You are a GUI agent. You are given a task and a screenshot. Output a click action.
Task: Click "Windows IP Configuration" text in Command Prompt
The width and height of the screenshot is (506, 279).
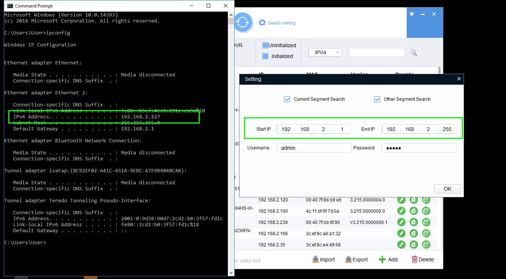tap(40, 45)
